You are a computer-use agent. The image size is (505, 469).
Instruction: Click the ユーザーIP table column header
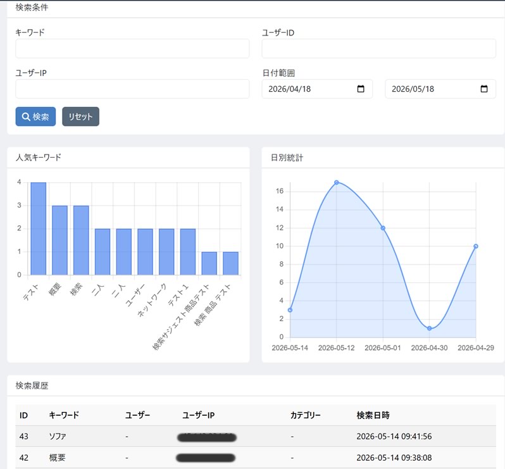199,415
